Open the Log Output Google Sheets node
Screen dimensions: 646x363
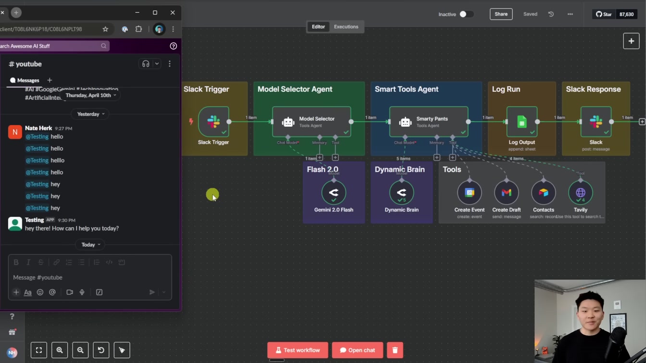[522, 122]
